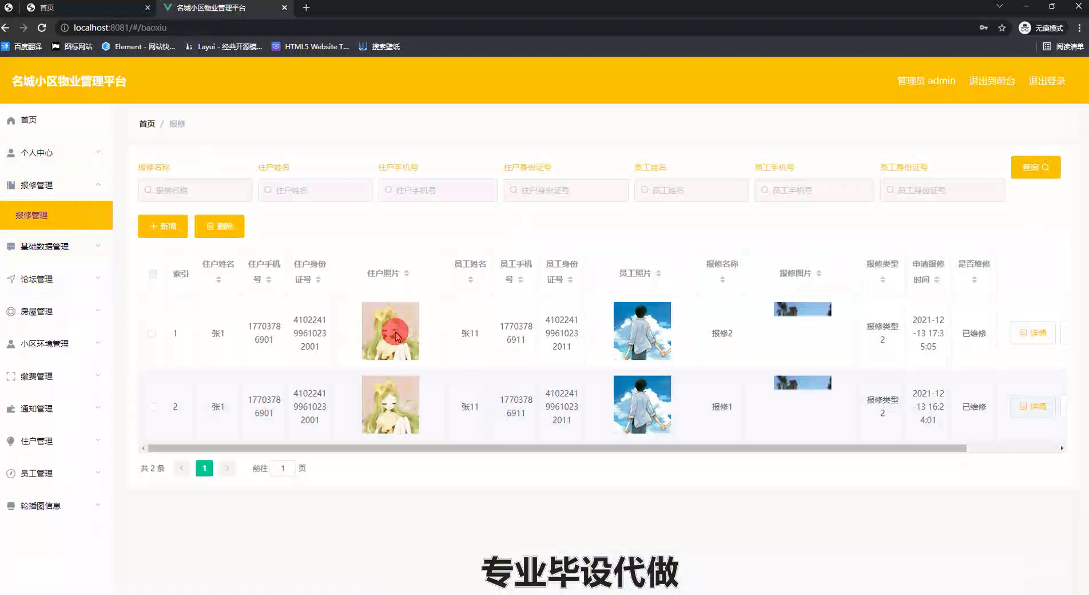Click the 新增 add button
This screenshot has height=595, width=1089.
tap(162, 226)
